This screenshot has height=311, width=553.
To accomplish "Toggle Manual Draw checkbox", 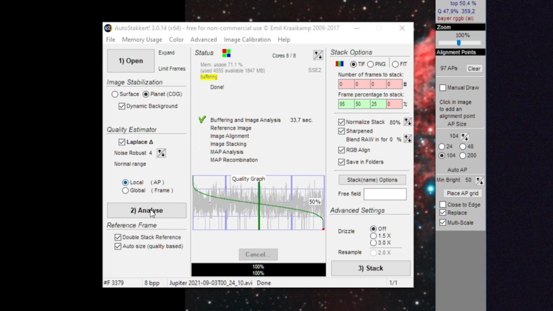I will tap(443, 87).
